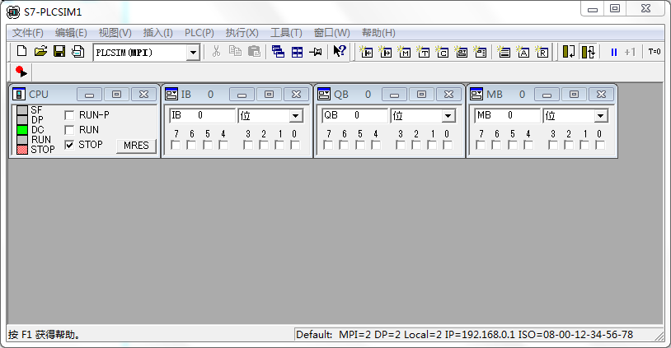Toggle always-on-top pin icon
Screen dimensions: 671x348
click(316, 52)
